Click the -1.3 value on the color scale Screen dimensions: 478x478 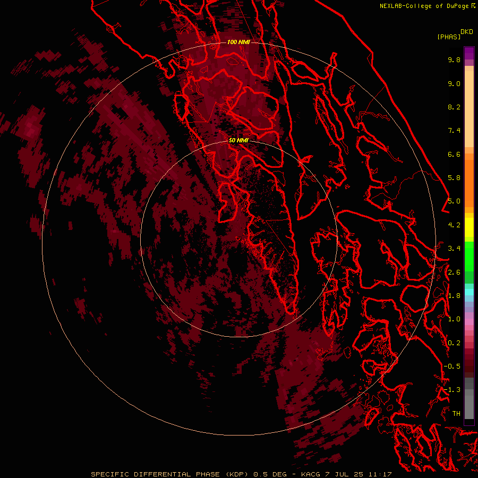click(x=452, y=390)
